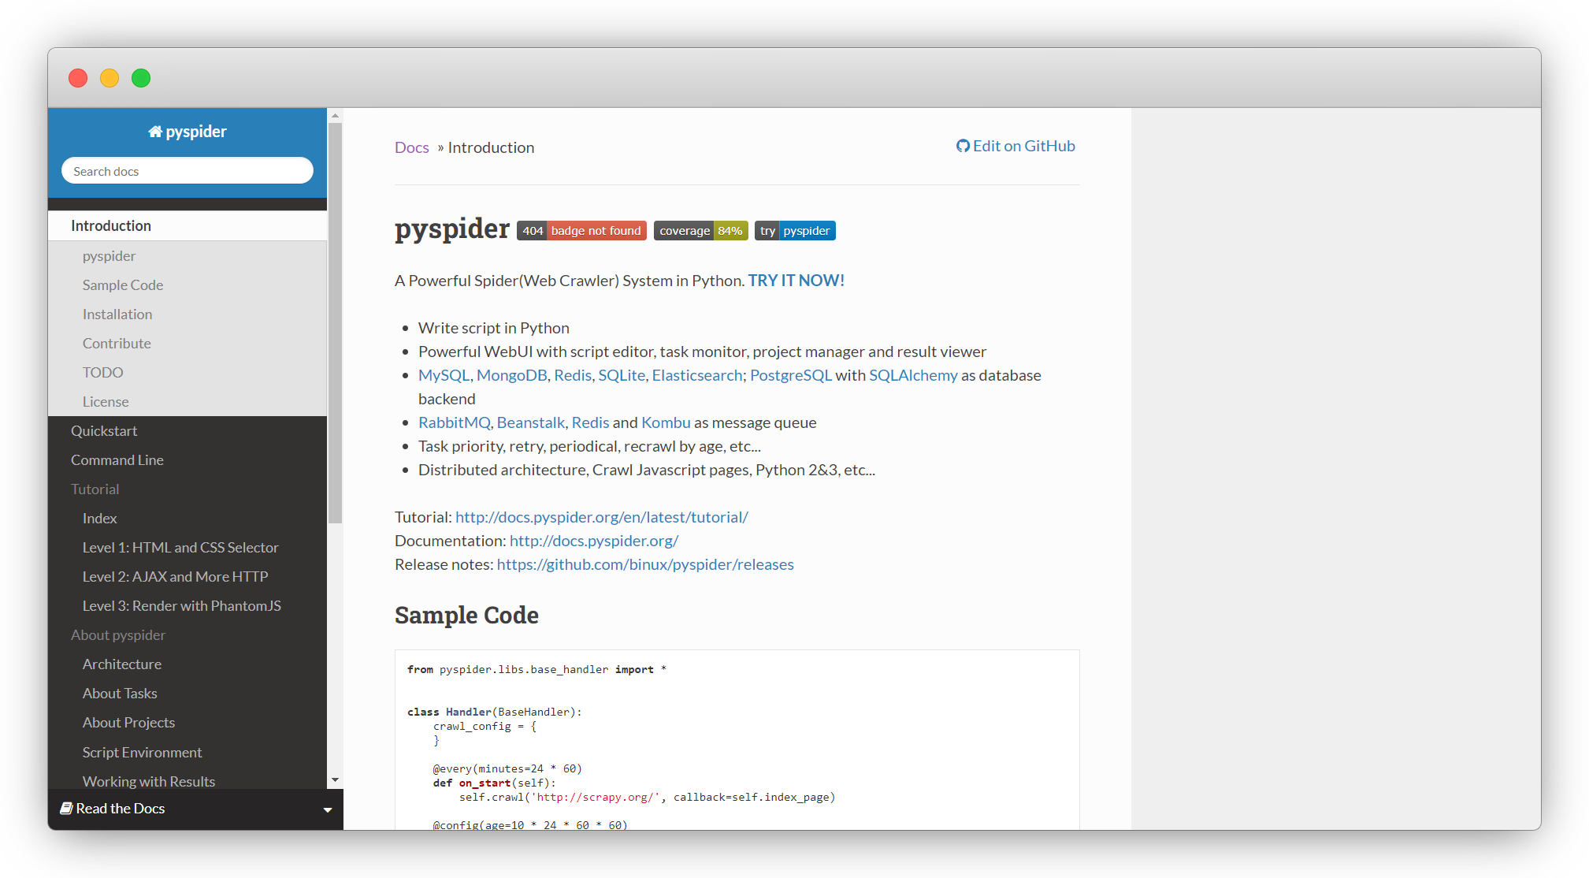Open the SQLite link
Screen dimensions: 1589x878
[x=622, y=375]
